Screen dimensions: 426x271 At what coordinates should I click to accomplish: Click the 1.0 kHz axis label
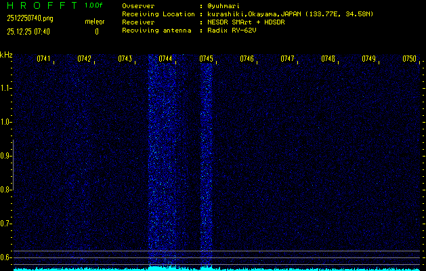(x=4, y=122)
